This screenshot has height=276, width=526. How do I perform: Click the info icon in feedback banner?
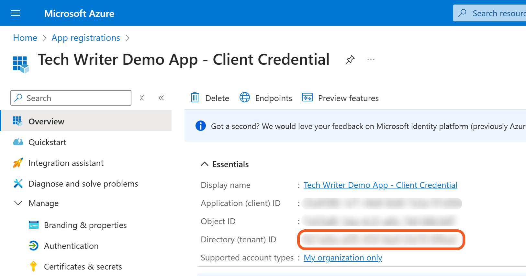point(201,126)
